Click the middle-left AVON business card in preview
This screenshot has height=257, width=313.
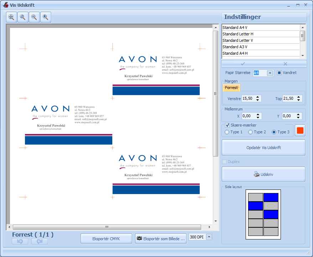pos(69,123)
